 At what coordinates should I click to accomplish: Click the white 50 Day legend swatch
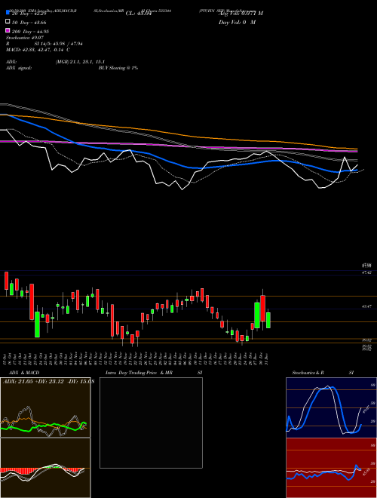coord(8,21)
